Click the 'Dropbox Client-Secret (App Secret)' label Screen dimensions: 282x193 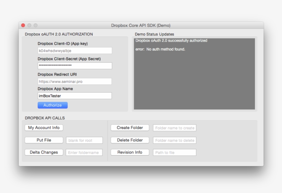[69, 59]
